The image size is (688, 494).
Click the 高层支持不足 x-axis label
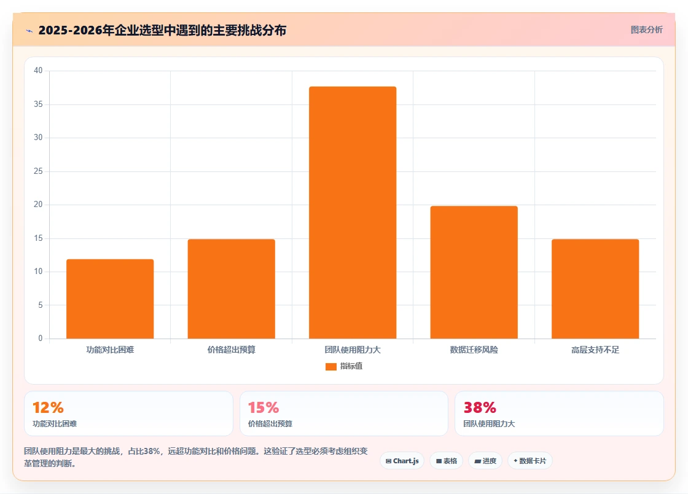click(595, 350)
